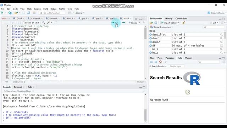227x128 pixels.
Task: Click the Find in Topic field
Action: (x=176, y=66)
